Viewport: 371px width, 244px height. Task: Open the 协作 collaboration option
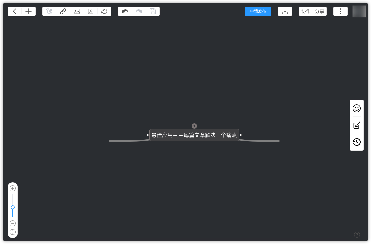(x=306, y=11)
